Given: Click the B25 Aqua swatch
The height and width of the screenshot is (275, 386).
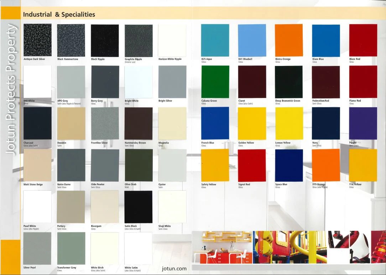Looking at the screenshot, I should coord(215,40).
